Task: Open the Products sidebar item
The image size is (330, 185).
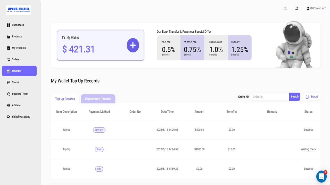Action: point(14,36)
